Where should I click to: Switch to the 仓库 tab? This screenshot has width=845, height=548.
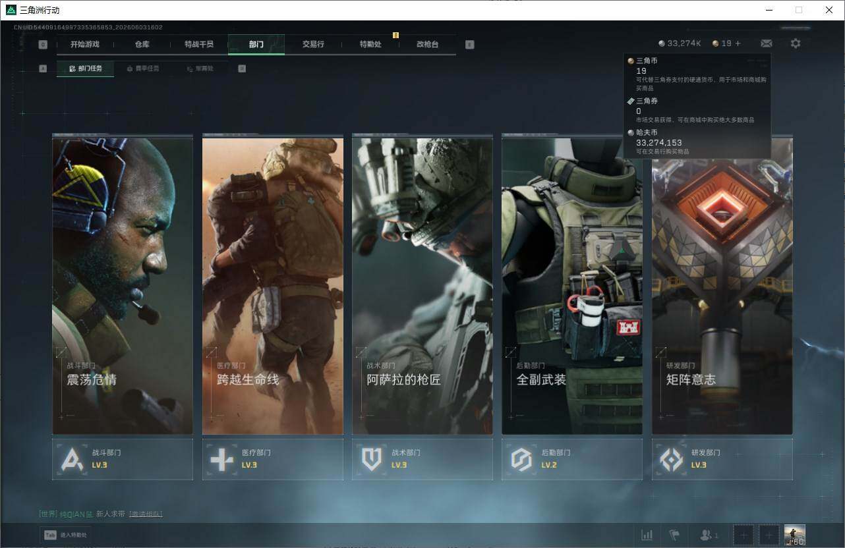(x=142, y=45)
